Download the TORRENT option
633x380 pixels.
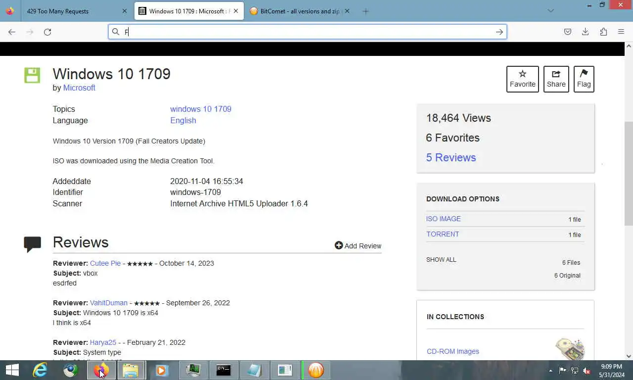click(x=443, y=234)
